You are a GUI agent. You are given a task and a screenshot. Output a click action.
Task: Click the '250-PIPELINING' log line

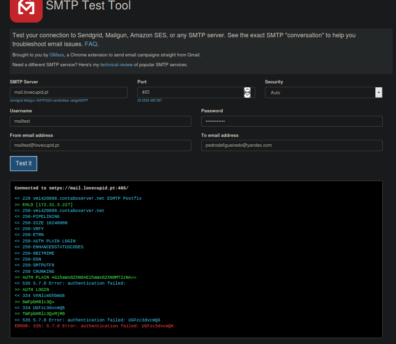coord(37,216)
